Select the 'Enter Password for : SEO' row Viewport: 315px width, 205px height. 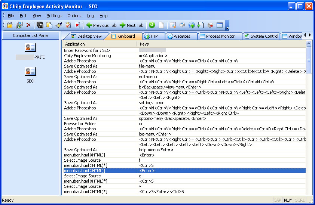pos(184,50)
